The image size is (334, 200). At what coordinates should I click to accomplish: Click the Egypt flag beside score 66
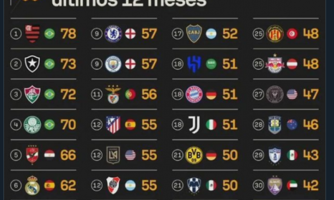[49, 155]
